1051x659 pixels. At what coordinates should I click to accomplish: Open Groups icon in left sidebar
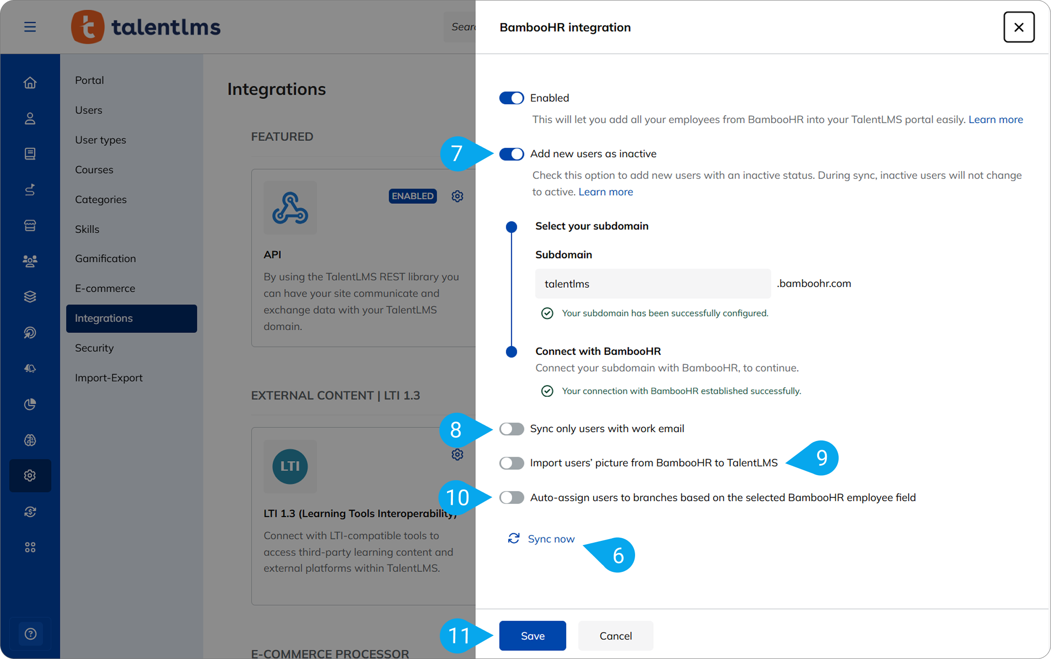click(x=30, y=261)
